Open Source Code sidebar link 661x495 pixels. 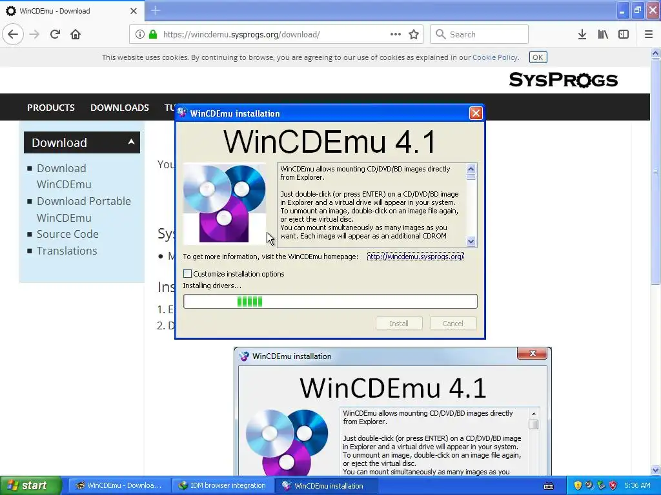67,234
